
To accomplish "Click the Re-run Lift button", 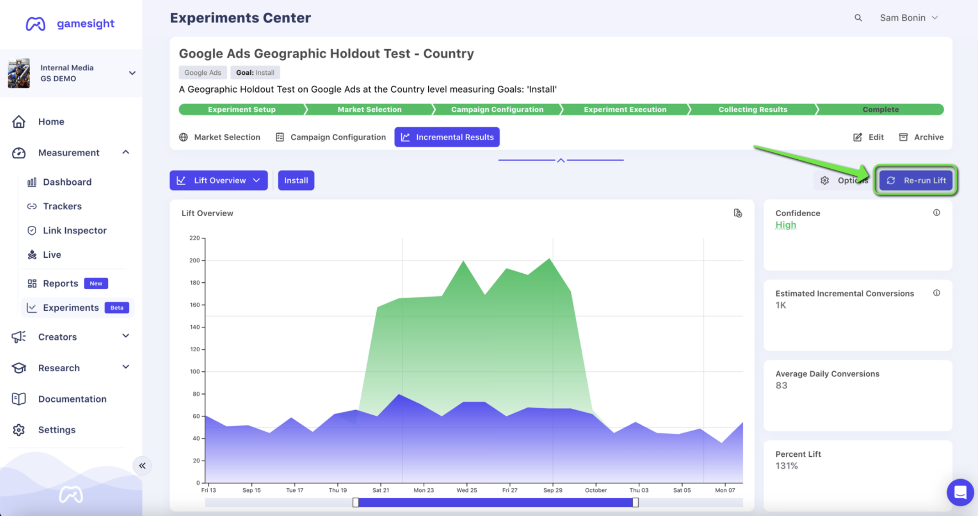I will click(916, 181).
